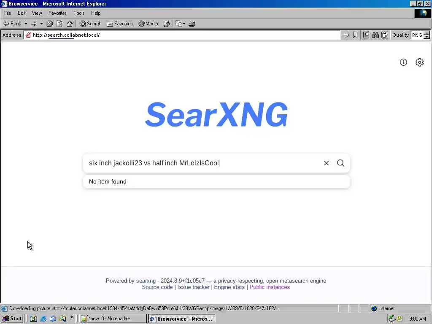
Task: Open the History globe icon
Action: pyautogui.click(x=166, y=24)
